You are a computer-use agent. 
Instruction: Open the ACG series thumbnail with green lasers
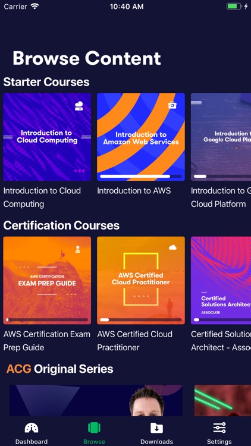[222, 400]
